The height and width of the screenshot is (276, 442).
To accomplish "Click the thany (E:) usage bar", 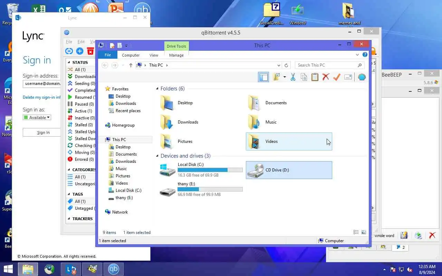I will coord(210,189).
